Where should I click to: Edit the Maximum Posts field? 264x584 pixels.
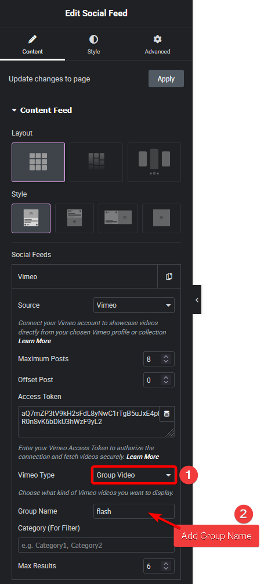tap(152, 359)
